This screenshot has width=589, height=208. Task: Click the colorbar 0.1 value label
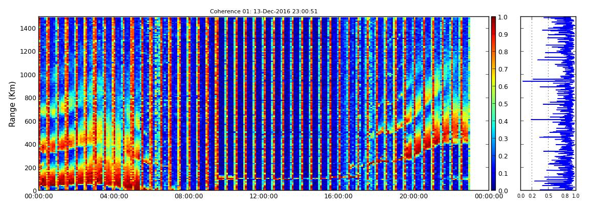coord(503,174)
